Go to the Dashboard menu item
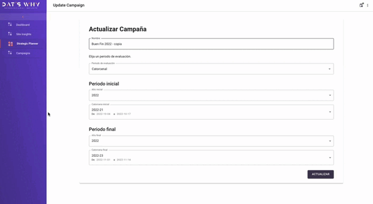Image resolution: width=373 pixels, height=204 pixels. point(23,24)
